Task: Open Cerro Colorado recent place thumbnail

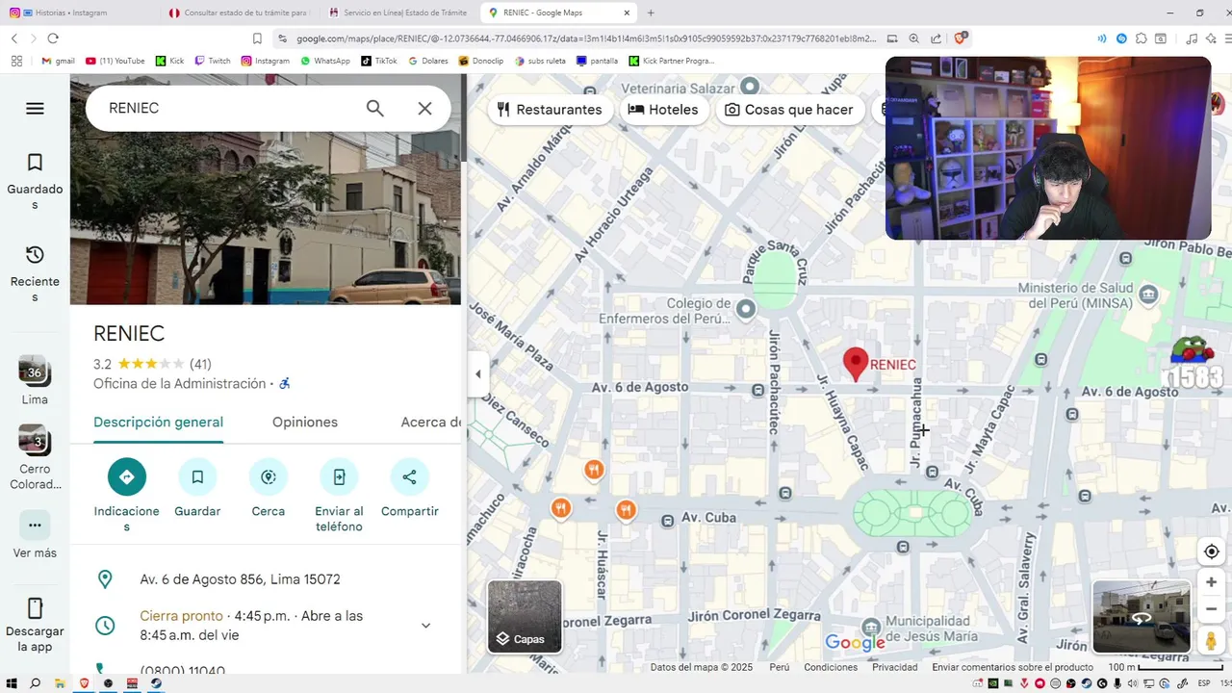Action: (x=35, y=441)
